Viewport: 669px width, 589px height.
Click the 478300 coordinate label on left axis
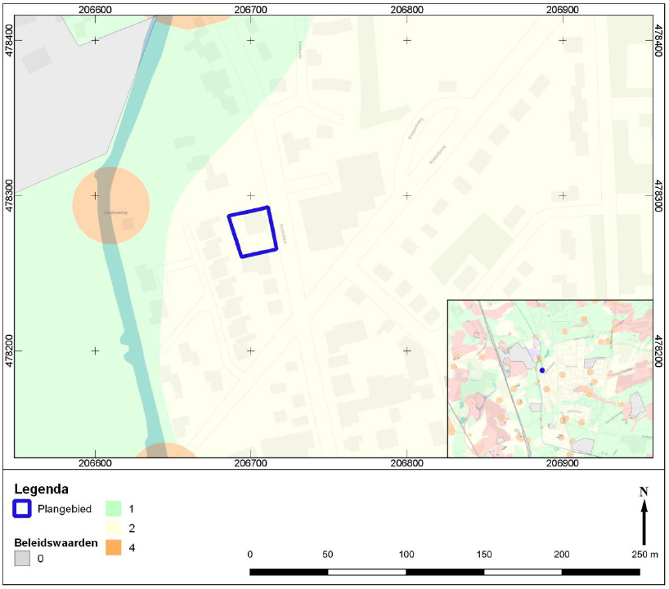click(7, 196)
